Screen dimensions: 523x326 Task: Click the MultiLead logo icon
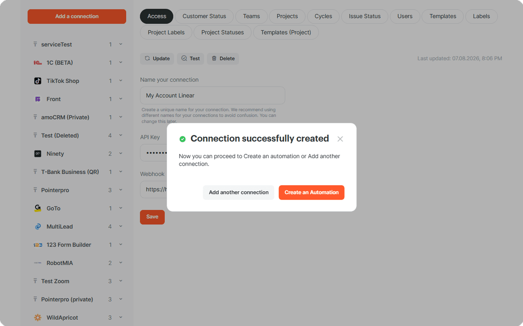click(x=38, y=226)
